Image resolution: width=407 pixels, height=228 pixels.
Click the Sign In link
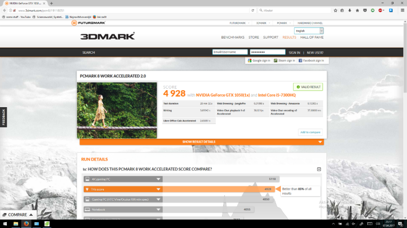pos(295,52)
